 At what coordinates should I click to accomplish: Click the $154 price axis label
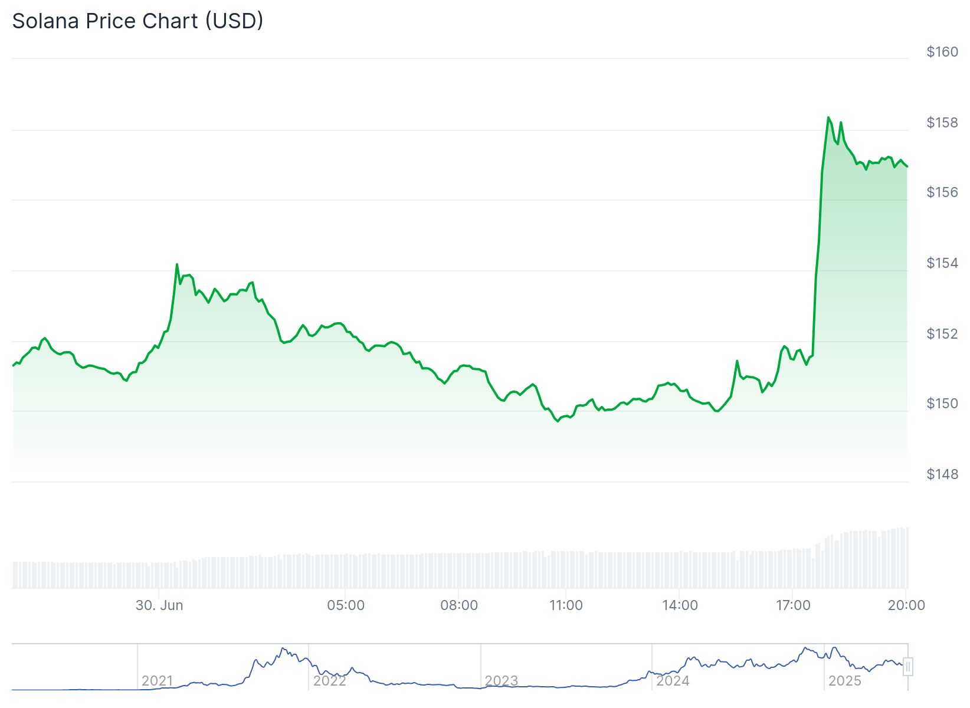(942, 263)
